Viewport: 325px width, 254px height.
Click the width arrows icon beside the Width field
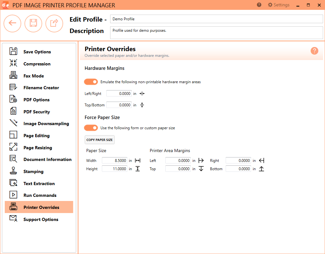pos(138,160)
